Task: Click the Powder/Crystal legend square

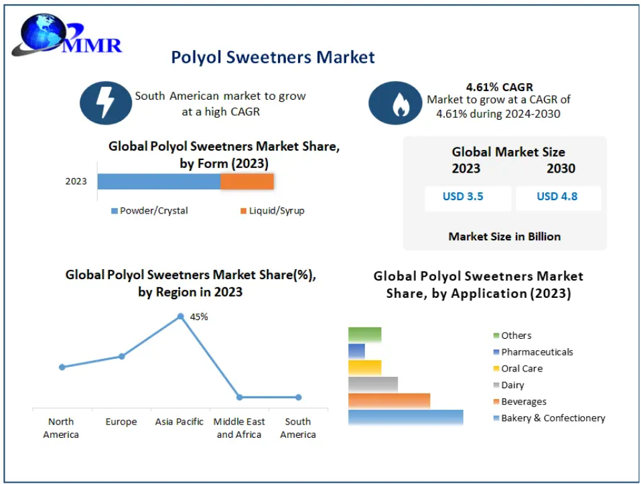Action: tap(115, 212)
